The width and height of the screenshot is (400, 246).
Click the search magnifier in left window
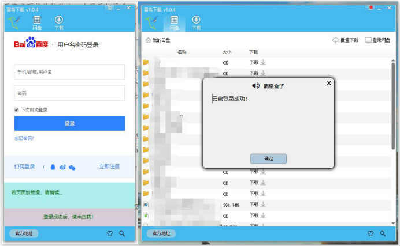point(122,233)
